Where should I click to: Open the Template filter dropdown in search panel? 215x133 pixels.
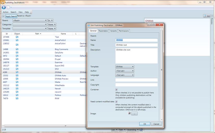pos(30,28)
